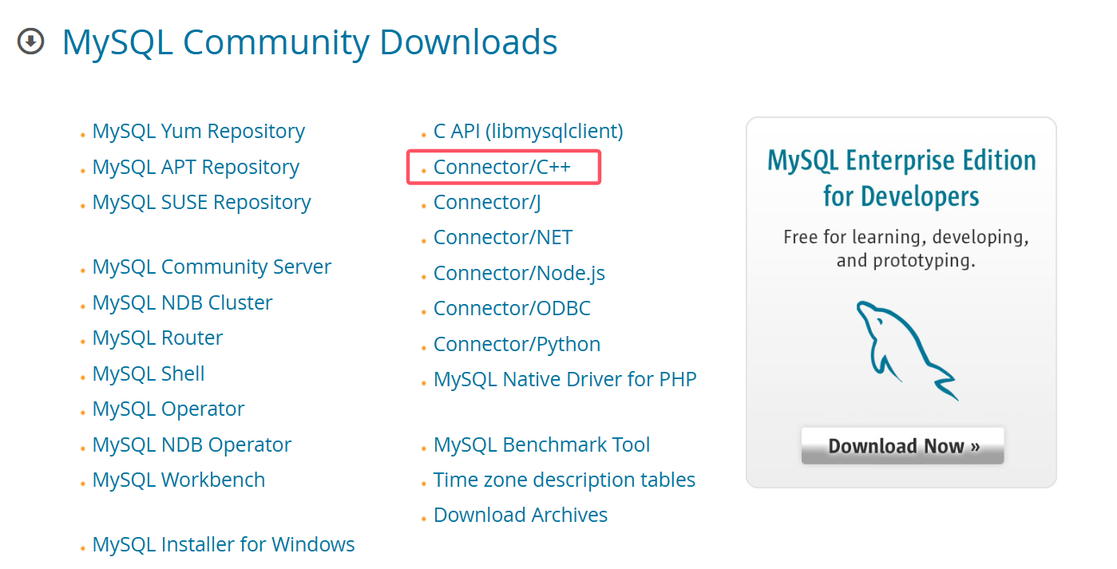
Task: Click the dolphin logo in the Enterprise Edition banner
Action: [906, 350]
